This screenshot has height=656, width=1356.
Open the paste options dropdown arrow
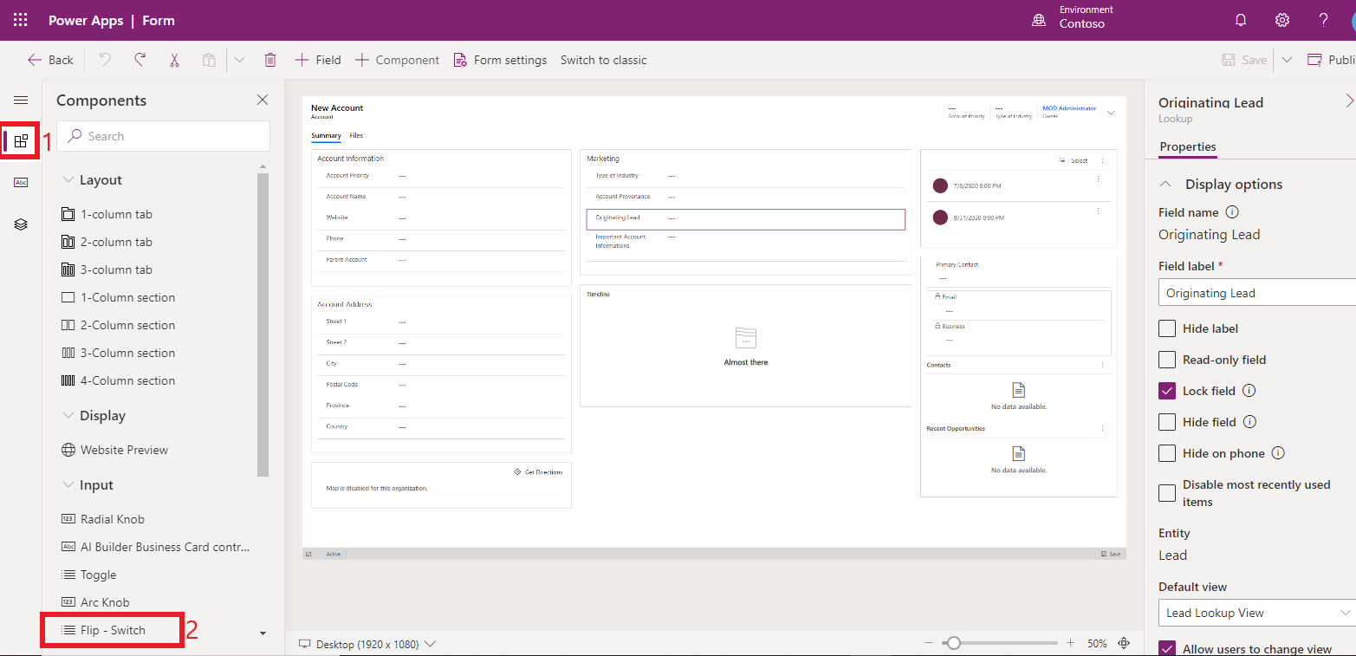pyautogui.click(x=240, y=60)
